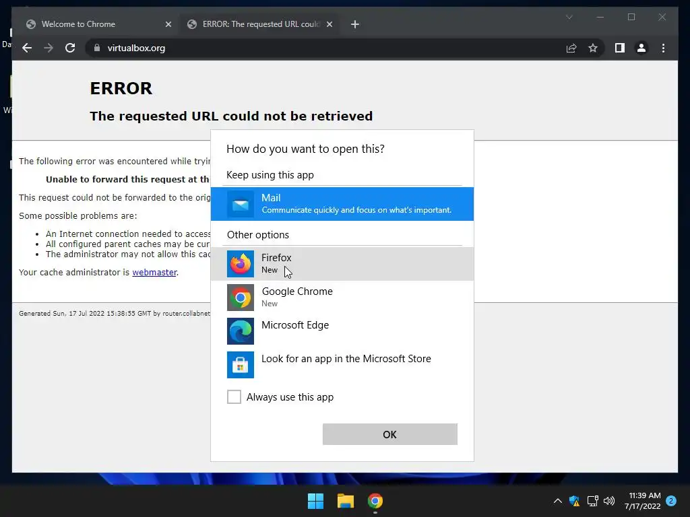The height and width of the screenshot is (517, 690).
Task: Pick Microsoft Edge to open this
Action: 342,331
